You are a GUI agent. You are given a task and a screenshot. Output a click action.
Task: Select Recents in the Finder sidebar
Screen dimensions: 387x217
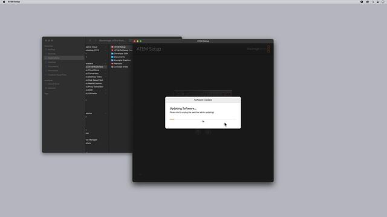coord(63,54)
